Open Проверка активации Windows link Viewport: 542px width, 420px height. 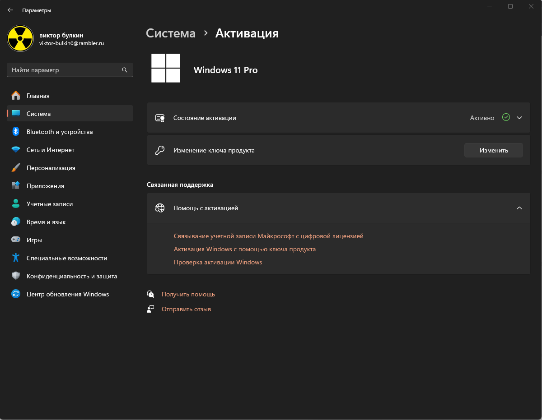coord(218,262)
